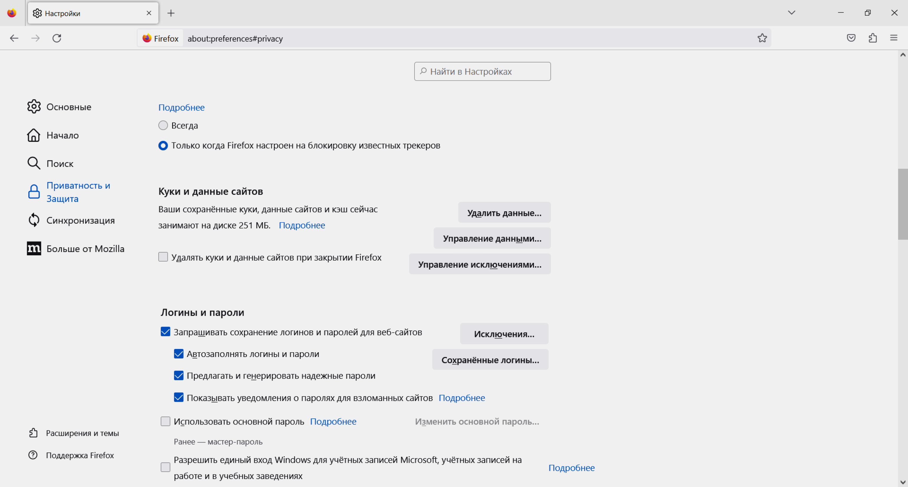Bookmark this page with the star icon

pyautogui.click(x=762, y=38)
